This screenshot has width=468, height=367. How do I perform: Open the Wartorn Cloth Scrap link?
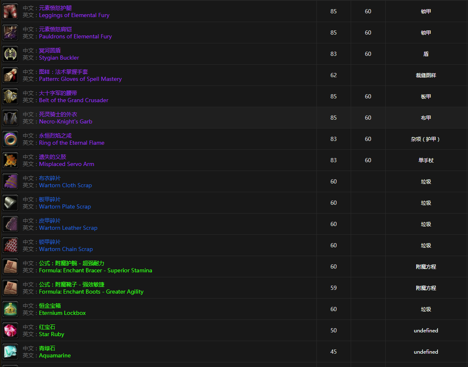coord(66,185)
